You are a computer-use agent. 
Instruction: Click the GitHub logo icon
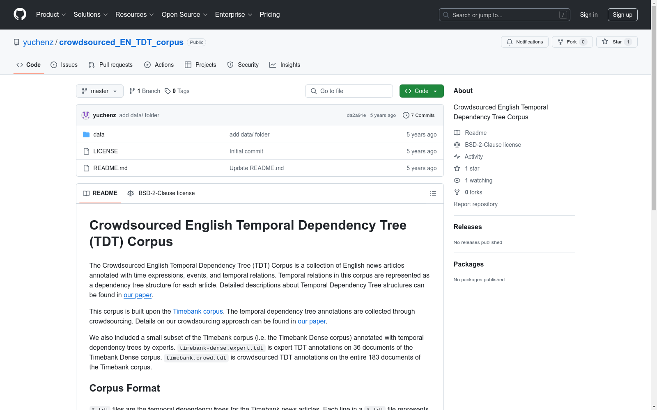point(20,14)
